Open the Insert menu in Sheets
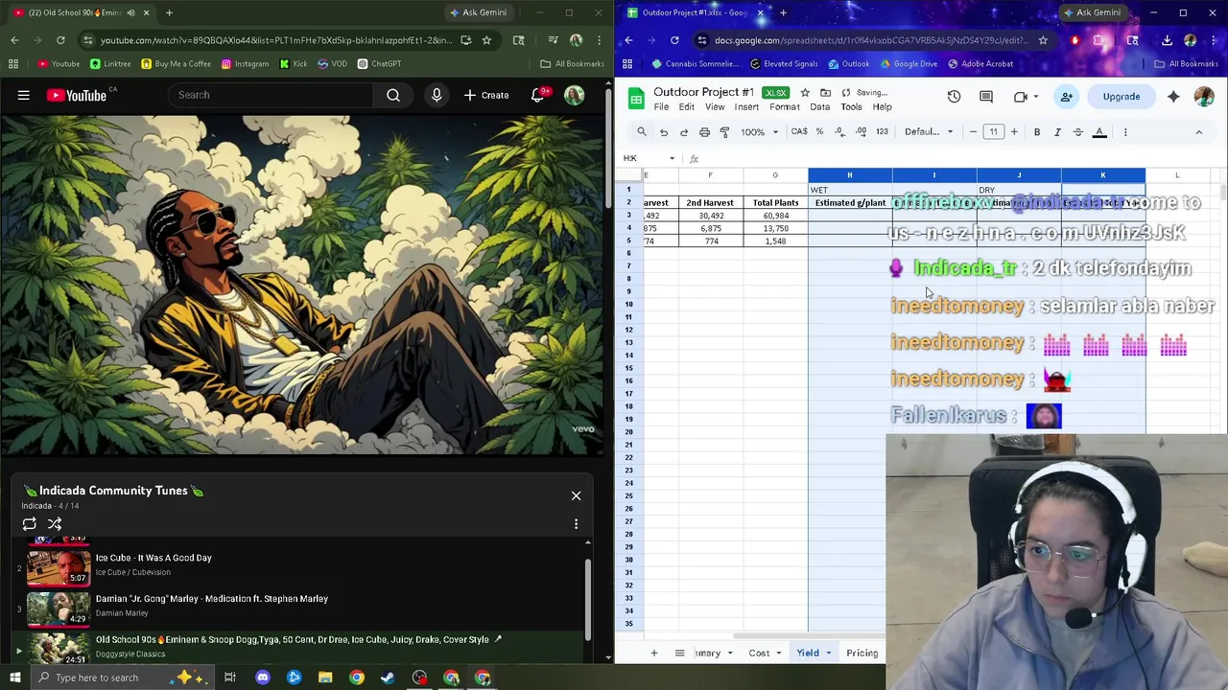The image size is (1228, 690). coord(746,107)
